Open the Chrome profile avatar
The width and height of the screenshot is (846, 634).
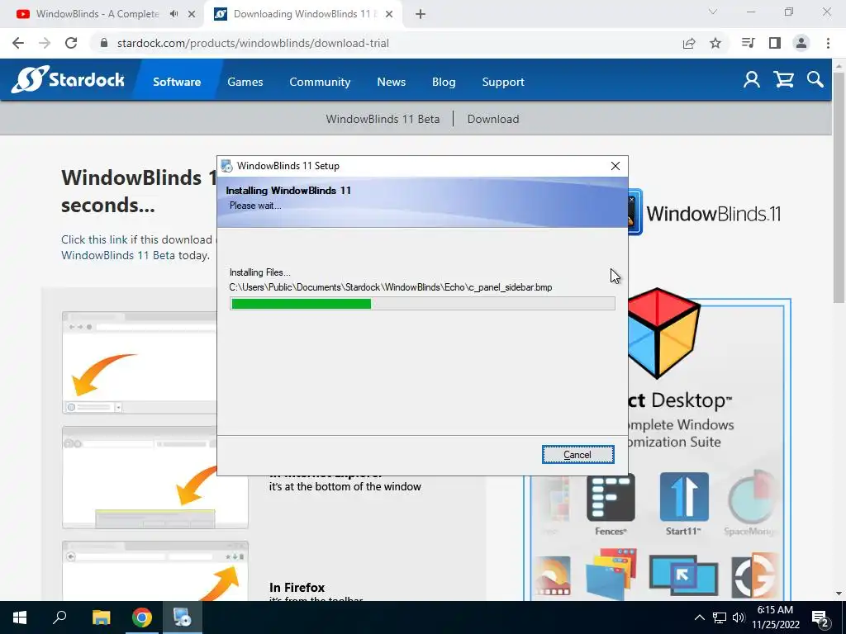pos(801,43)
